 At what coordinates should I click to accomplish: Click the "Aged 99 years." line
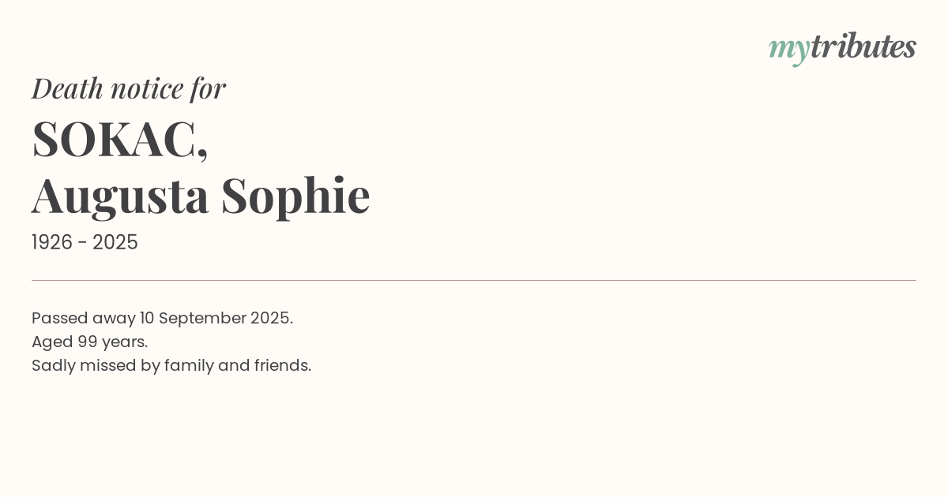pos(90,342)
